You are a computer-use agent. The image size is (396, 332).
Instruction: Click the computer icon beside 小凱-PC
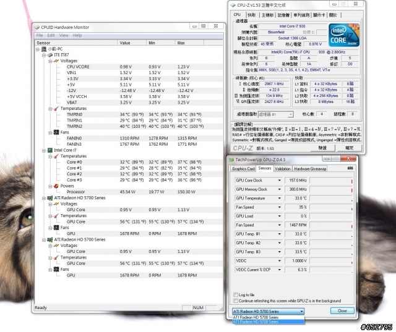click(x=44, y=49)
